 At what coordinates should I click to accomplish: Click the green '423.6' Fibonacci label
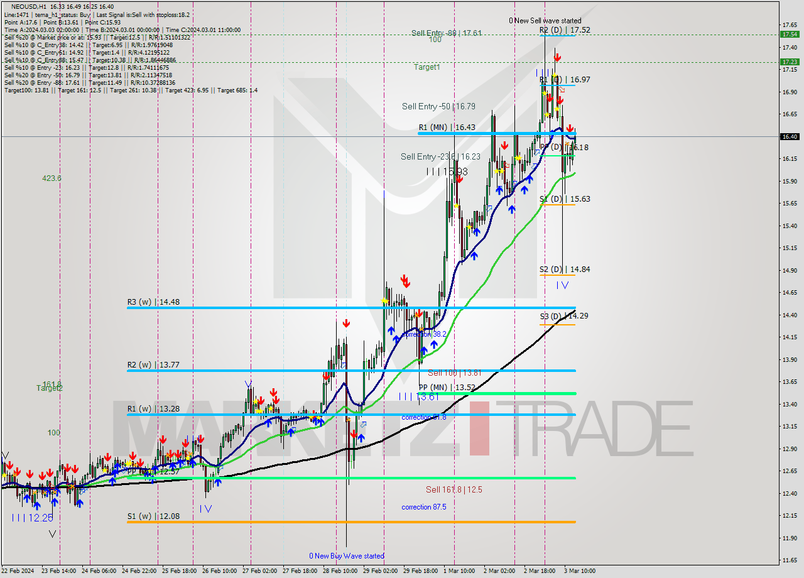tap(52, 178)
